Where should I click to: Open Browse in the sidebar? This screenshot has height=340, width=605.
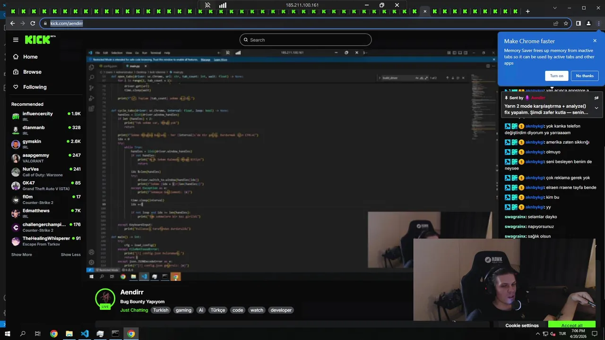click(x=32, y=72)
